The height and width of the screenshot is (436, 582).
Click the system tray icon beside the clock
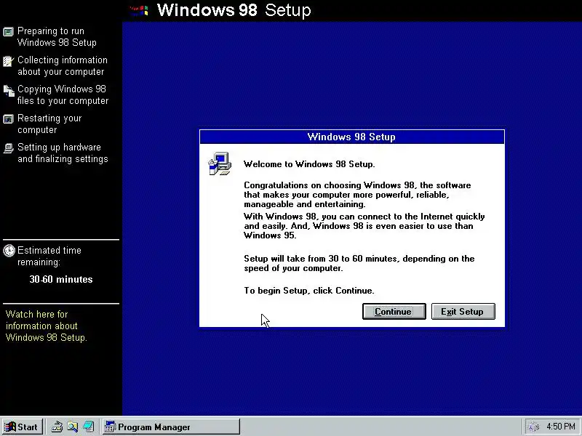[533, 427]
